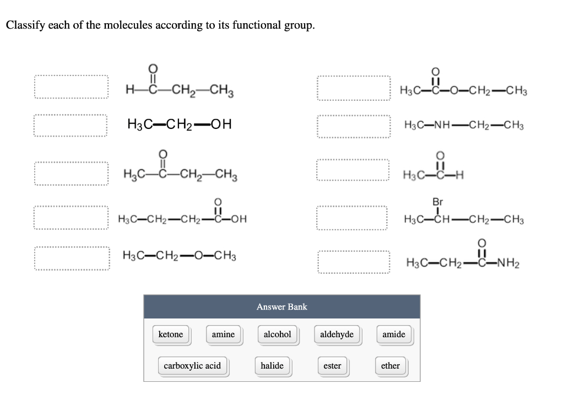Screen dimensions: 564x416
Task: Click the answer box next to H3C-CH2-OH
Action: coord(72,124)
